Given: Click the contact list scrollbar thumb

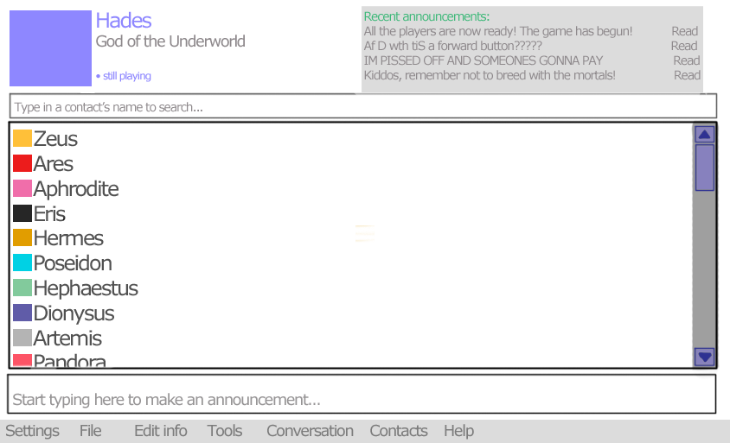Looking at the screenshot, I should [x=704, y=168].
